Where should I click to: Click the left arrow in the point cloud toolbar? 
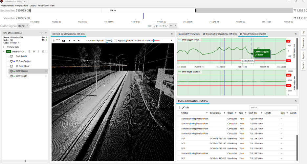click(x=74, y=41)
